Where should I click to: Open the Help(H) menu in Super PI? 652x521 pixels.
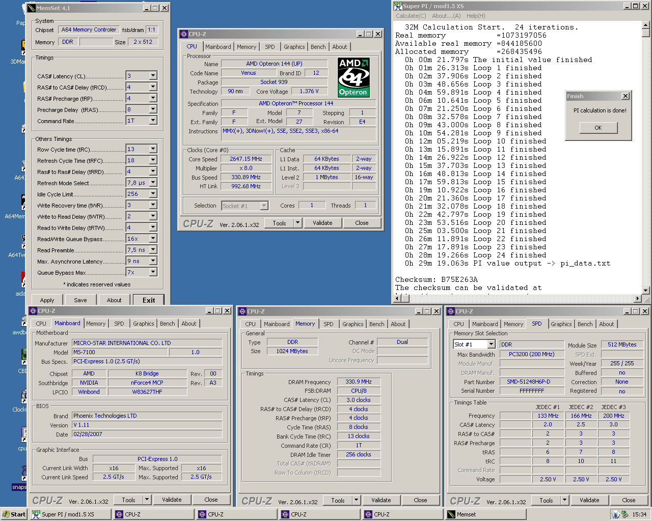(476, 16)
